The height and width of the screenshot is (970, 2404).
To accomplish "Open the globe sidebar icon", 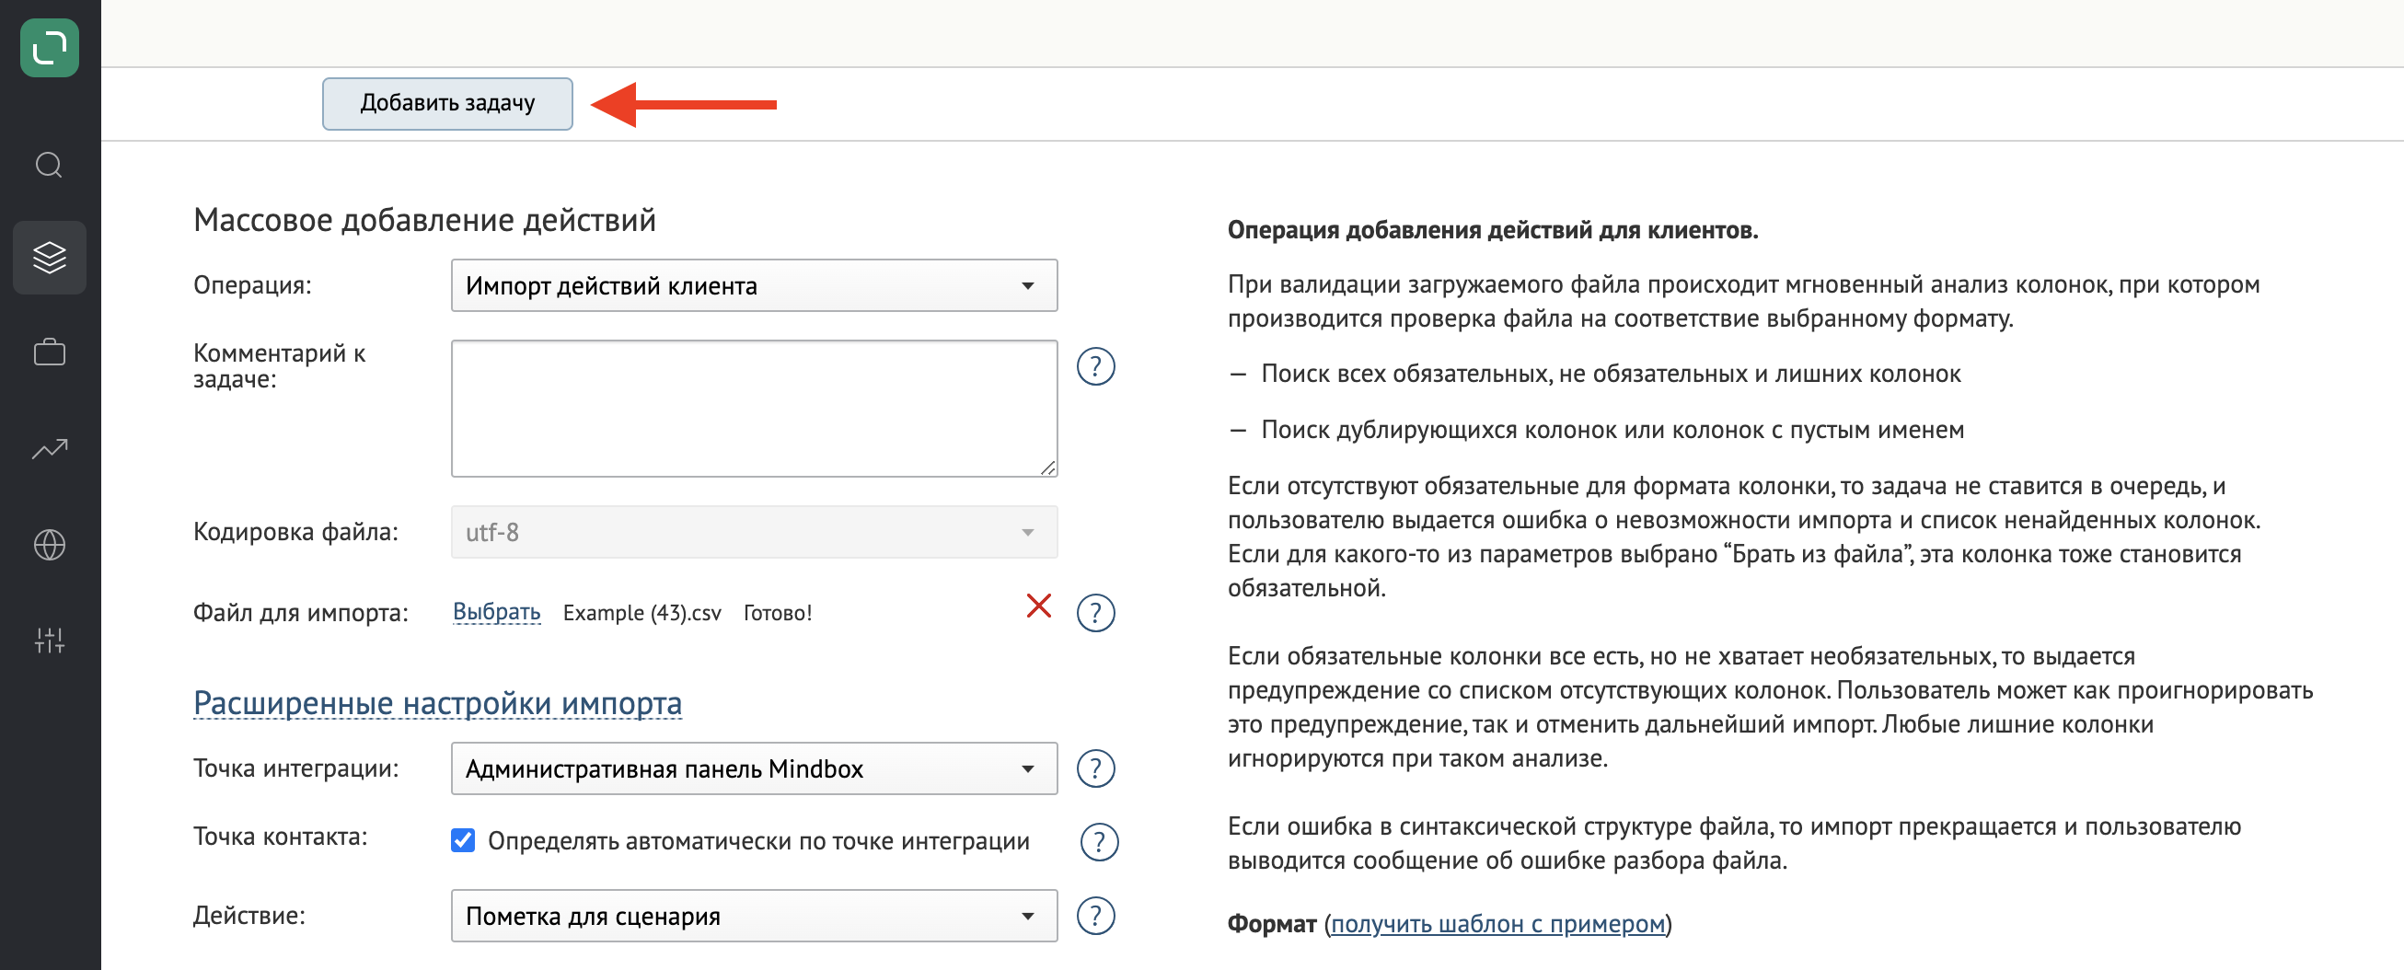I will (x=50, y=544).
